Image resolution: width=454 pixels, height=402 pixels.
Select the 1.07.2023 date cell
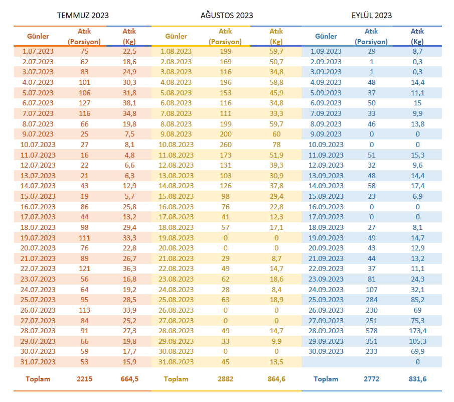click(x=38, y=51)
